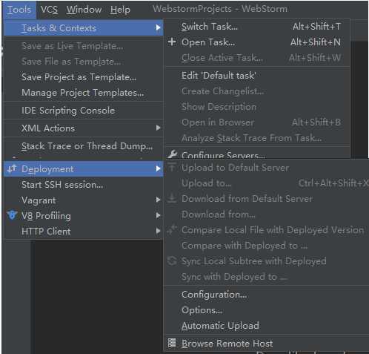Expand V8 Profiling submenu arrow

(x=158, y=215)
